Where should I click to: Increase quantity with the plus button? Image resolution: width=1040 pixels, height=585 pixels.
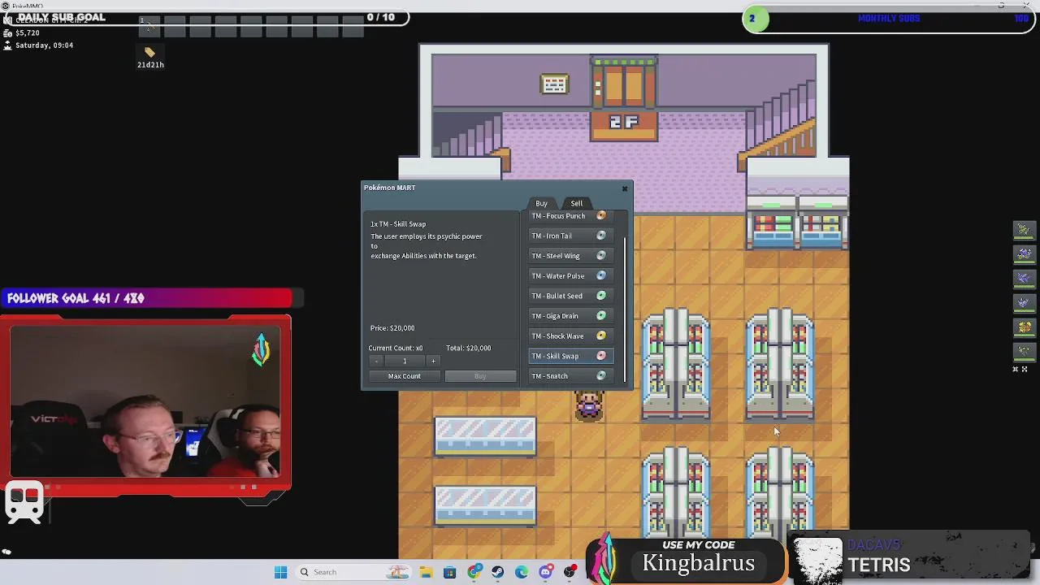tap(433, 361)
